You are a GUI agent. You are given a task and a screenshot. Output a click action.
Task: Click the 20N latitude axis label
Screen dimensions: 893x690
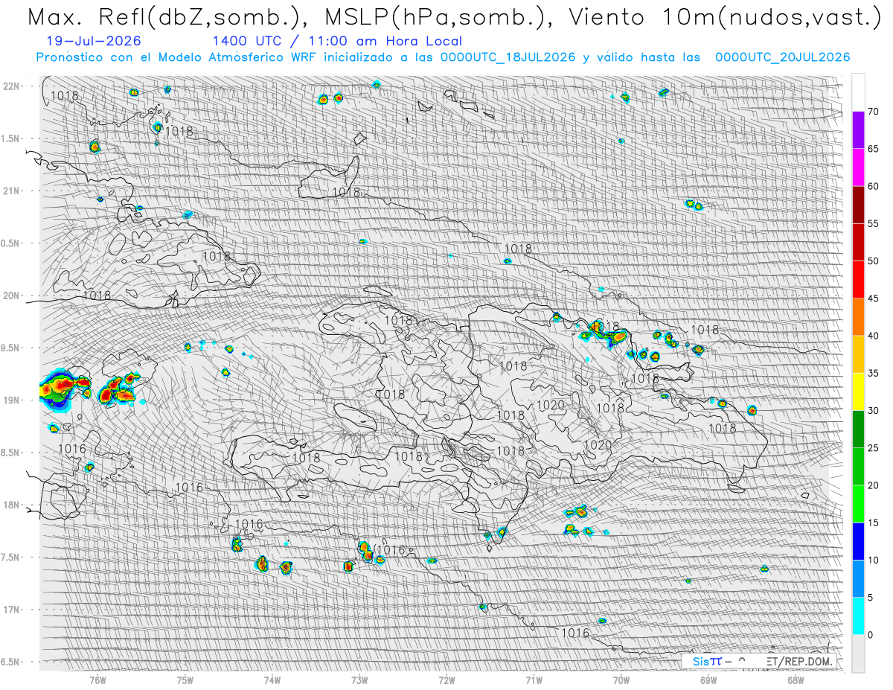[x=13, y=296]
